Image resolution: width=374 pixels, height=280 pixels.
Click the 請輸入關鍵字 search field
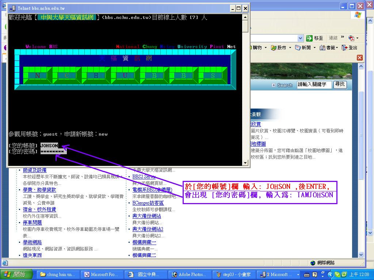(x=314, y=85)
